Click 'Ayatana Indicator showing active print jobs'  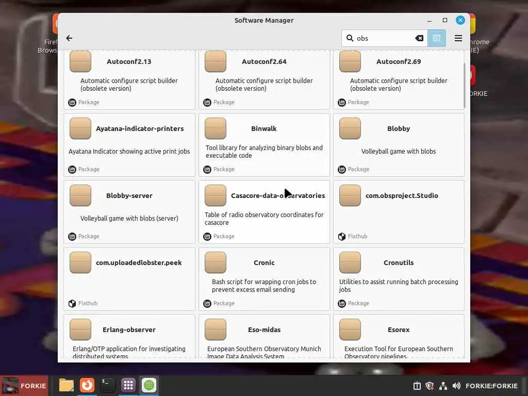tap(129, 152)
